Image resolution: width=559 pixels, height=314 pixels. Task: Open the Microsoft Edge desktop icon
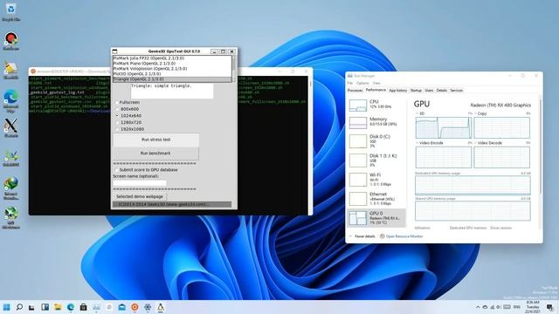click(x=10, y=101)
